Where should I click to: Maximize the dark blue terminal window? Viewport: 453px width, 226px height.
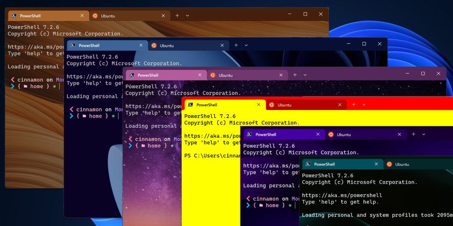(364, 44)
